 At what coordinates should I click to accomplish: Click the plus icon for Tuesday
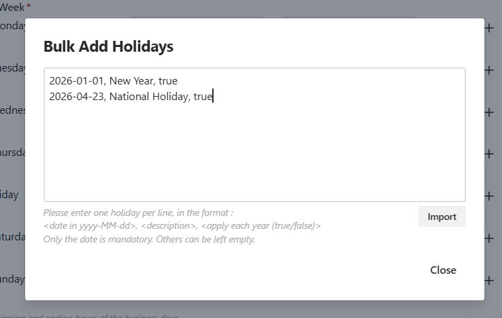pyautogui.click(x=489, y=70)
